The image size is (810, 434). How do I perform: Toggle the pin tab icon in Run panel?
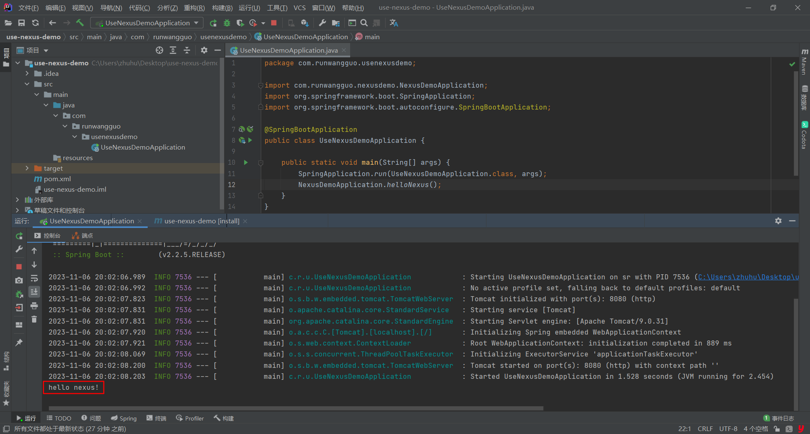coord(19,343)
